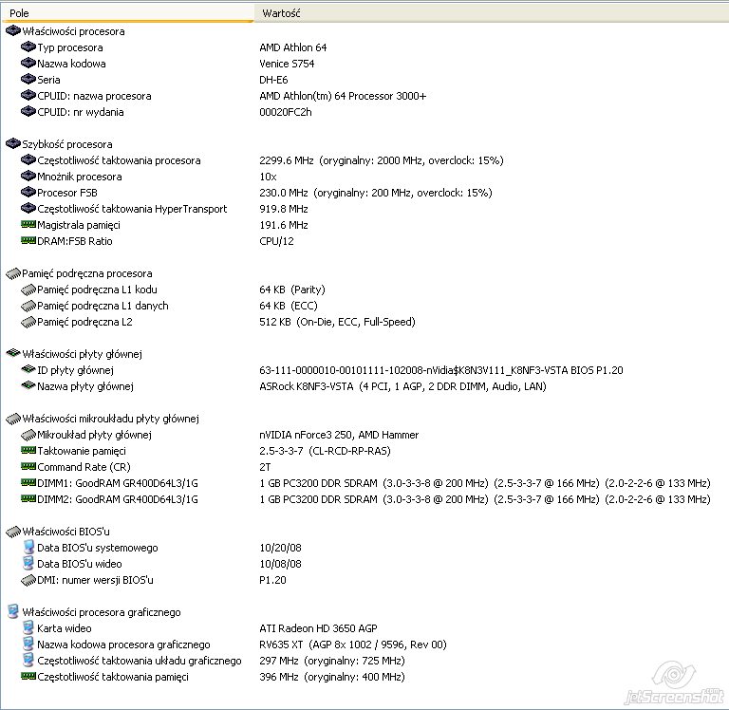The image size is (729, 710).
Task: Click nVIDIA nForce3 250, AMD Hammer
Action: click(339, 435)
